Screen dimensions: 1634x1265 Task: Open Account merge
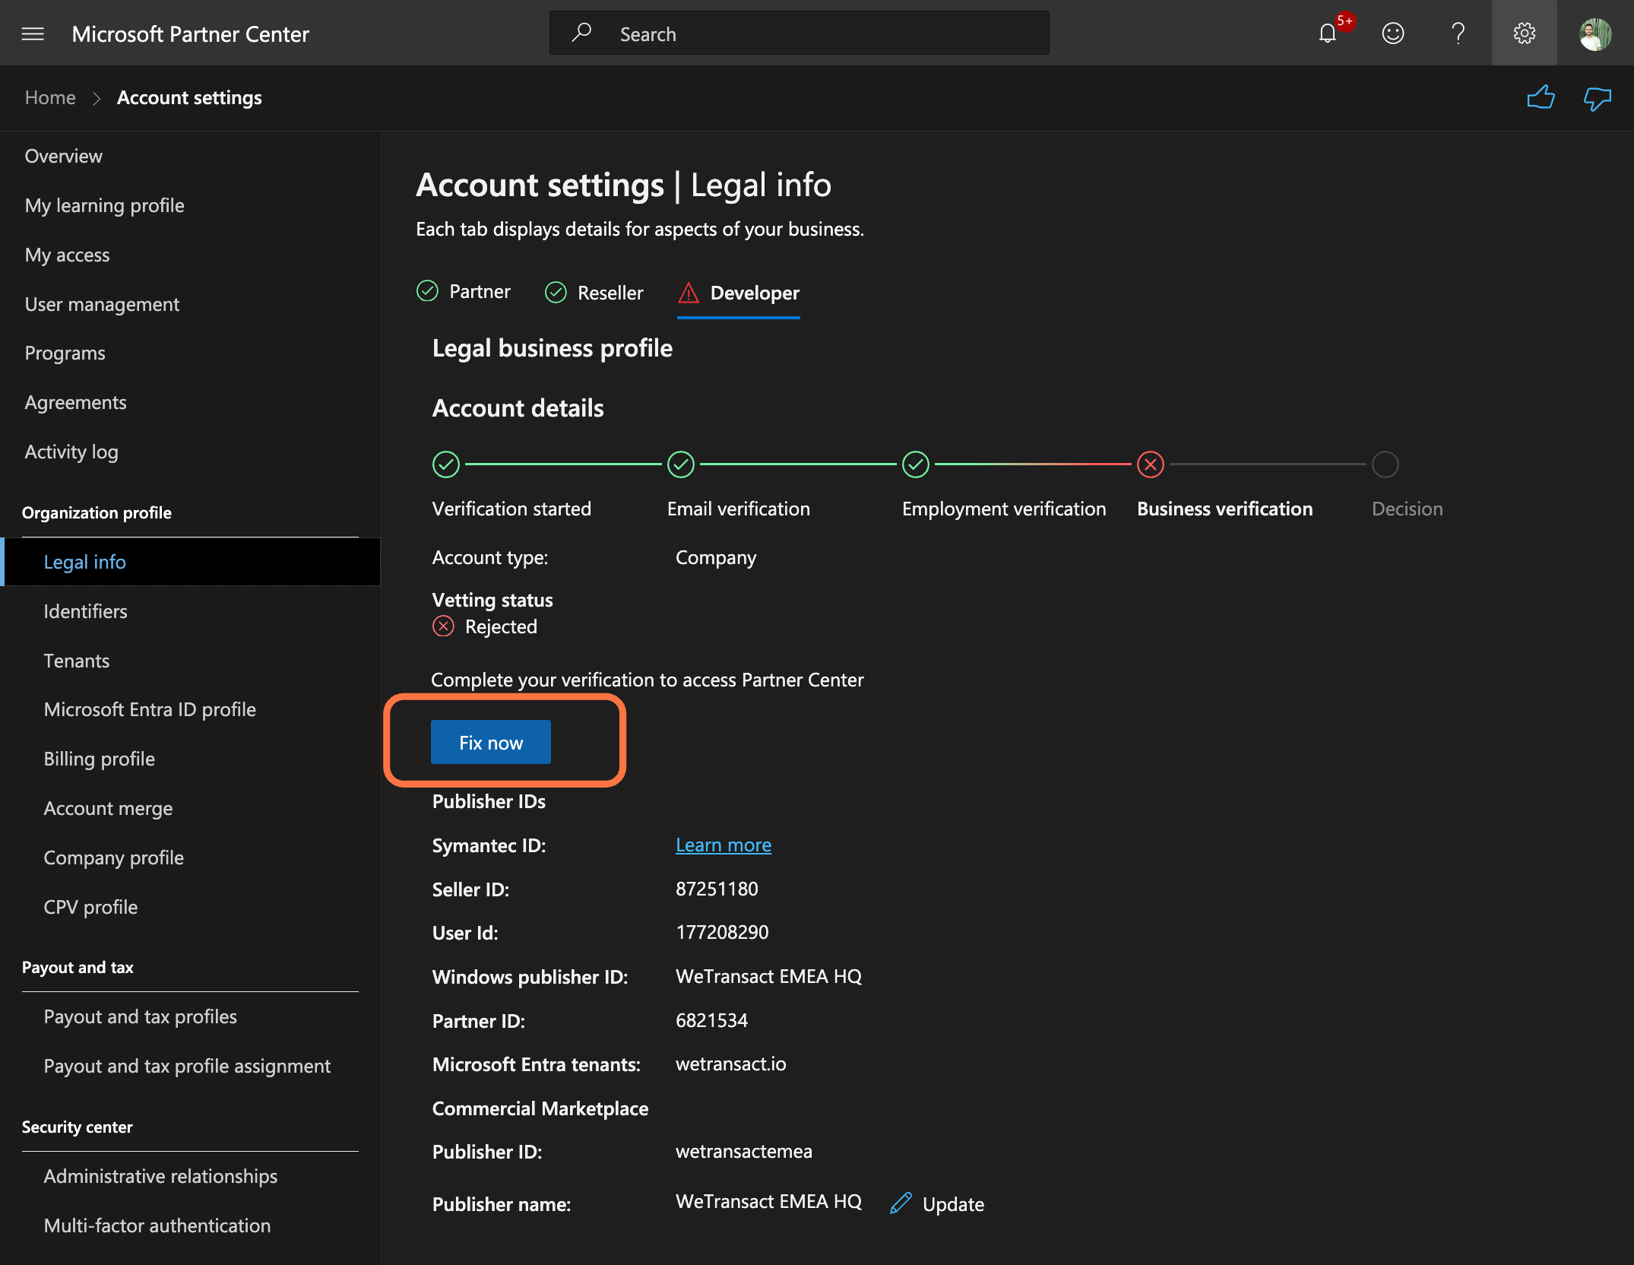(108, 808)
